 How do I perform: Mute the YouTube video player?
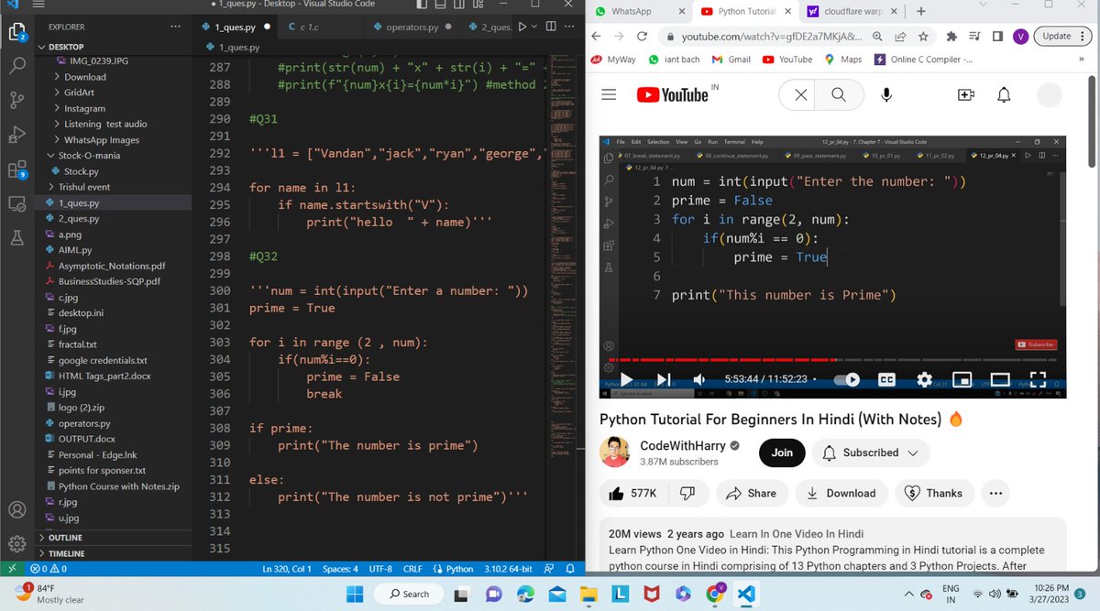click(x=699, y=378)
